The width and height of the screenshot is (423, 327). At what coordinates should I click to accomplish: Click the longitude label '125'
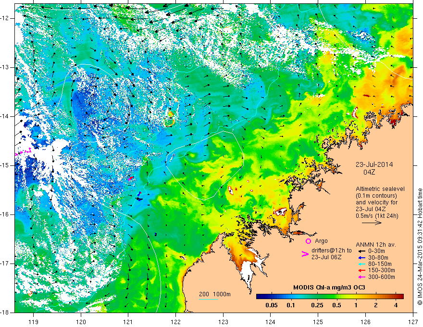tap(318, 322)
